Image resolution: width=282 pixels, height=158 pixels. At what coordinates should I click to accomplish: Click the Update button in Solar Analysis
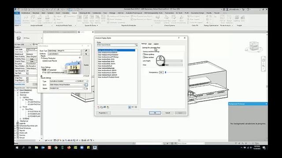[86, 65]
